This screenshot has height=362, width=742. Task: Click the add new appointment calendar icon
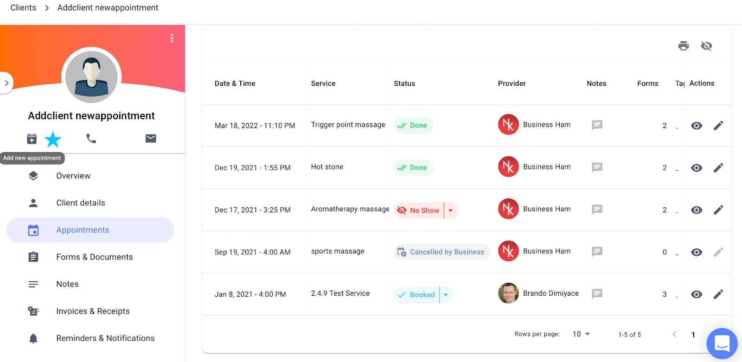coord(32,139)
